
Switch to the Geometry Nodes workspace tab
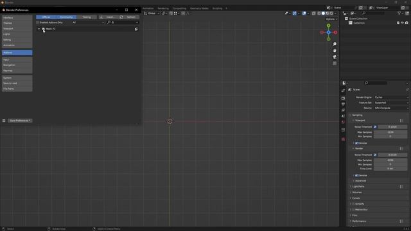199,8
